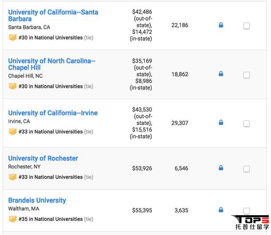Click the lock icon for Brandeis University
The width and height of the screenshot is (271, 235).
pyautogui.click(x=221, y=210)
